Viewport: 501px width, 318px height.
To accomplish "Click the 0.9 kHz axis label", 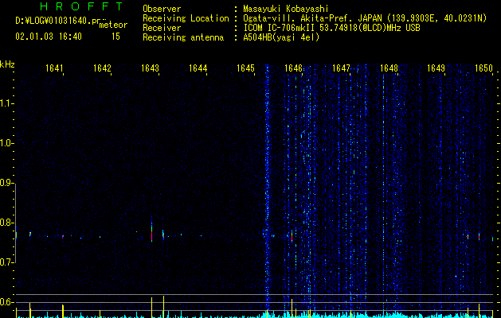I will point(6,183).
